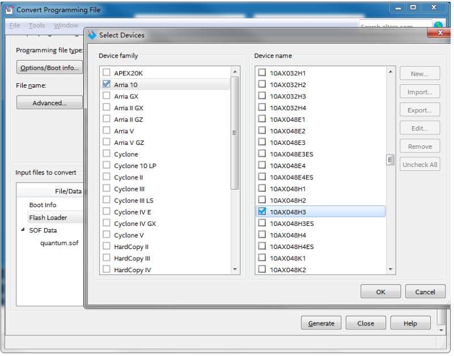
Task: Click the Uncheck All button
Action: 420,165
